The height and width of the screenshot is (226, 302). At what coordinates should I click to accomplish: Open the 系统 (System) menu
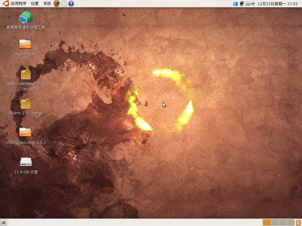(x=47, y=3)
